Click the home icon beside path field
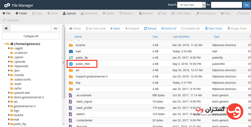This screenshot has width=251, height=127. coord(6,28)
